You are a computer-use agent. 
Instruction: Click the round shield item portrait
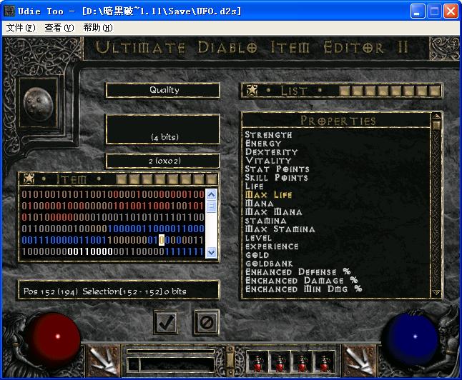tap(39, 104)
